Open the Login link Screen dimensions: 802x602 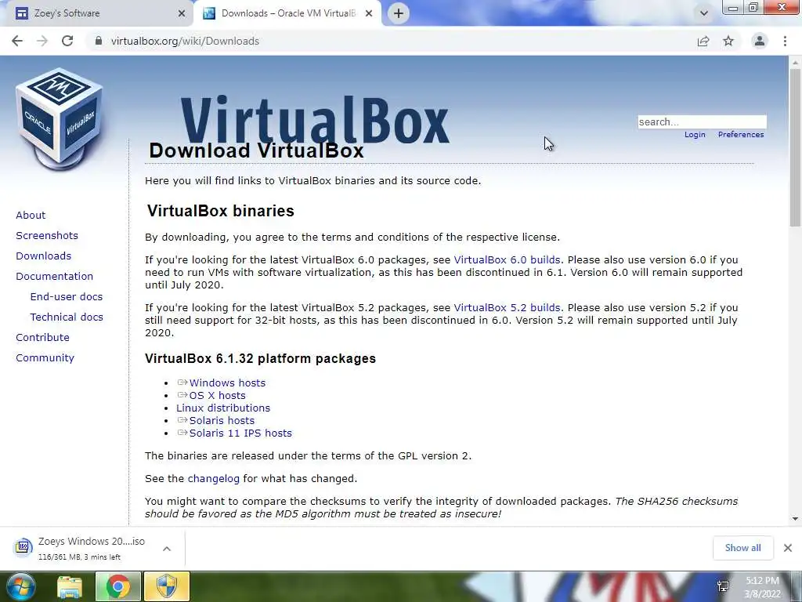(695, 135)
